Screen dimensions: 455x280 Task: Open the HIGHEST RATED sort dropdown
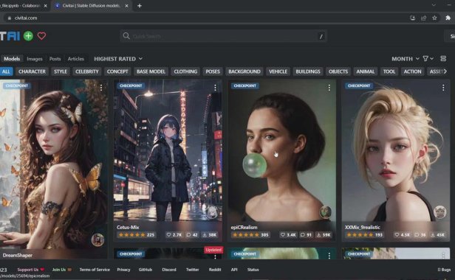point(118,59)
